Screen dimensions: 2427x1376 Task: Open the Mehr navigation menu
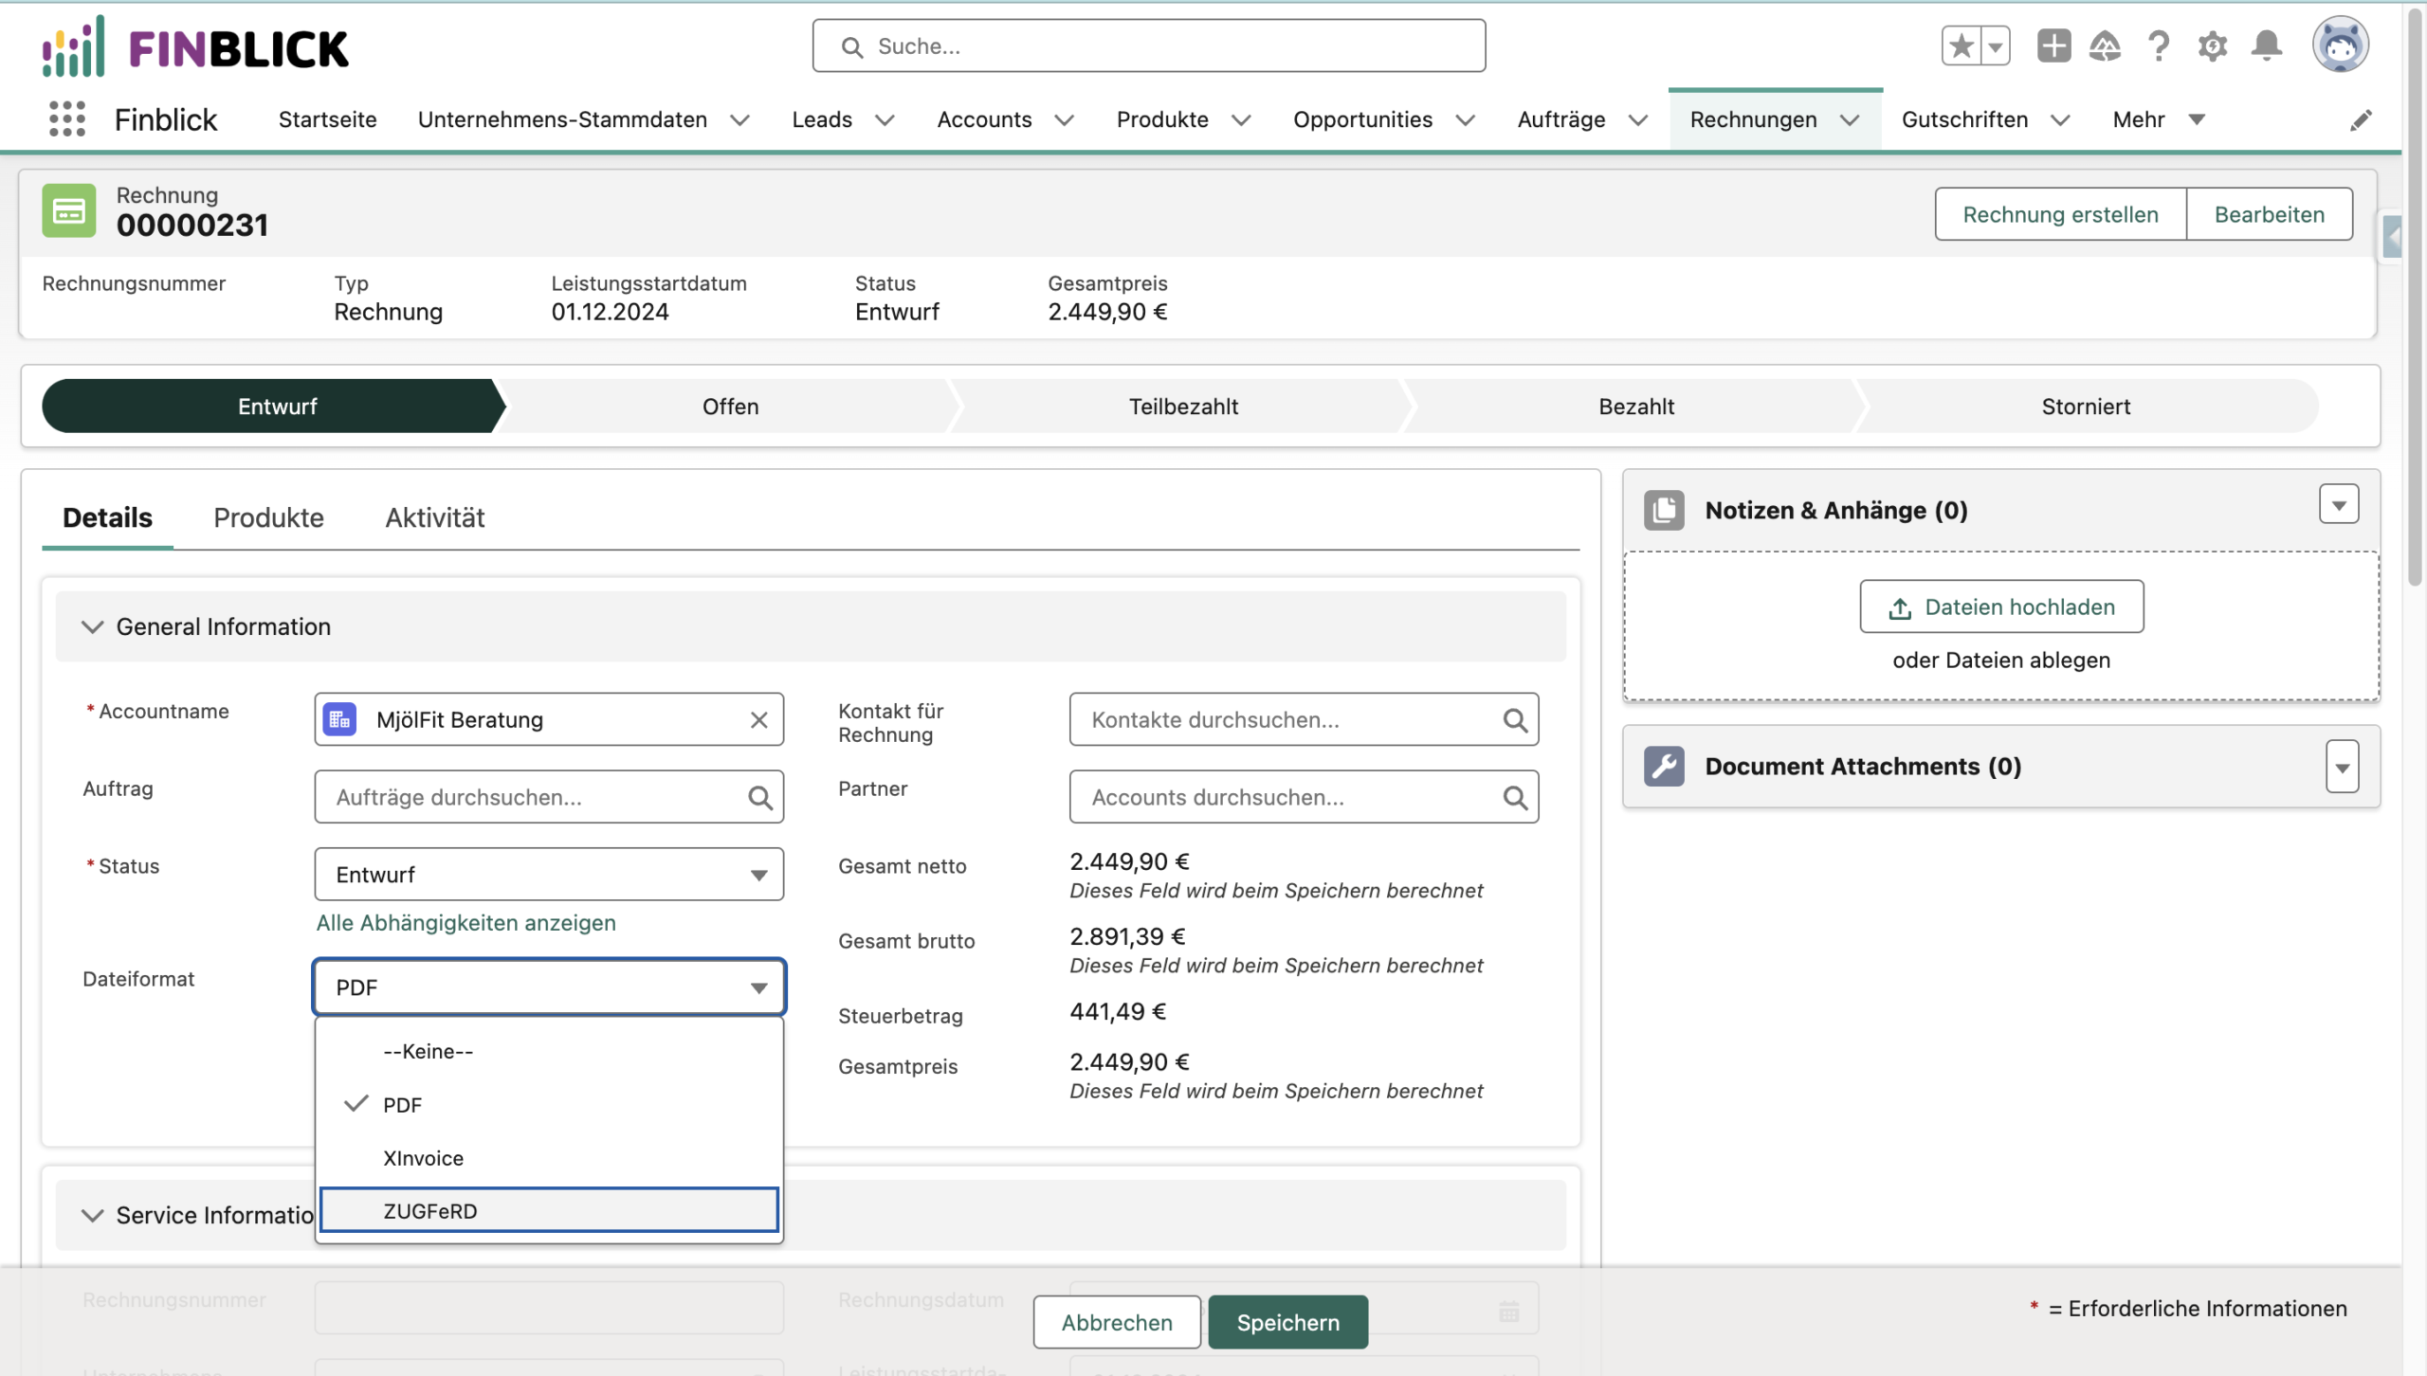click(x=2159, y=119)
